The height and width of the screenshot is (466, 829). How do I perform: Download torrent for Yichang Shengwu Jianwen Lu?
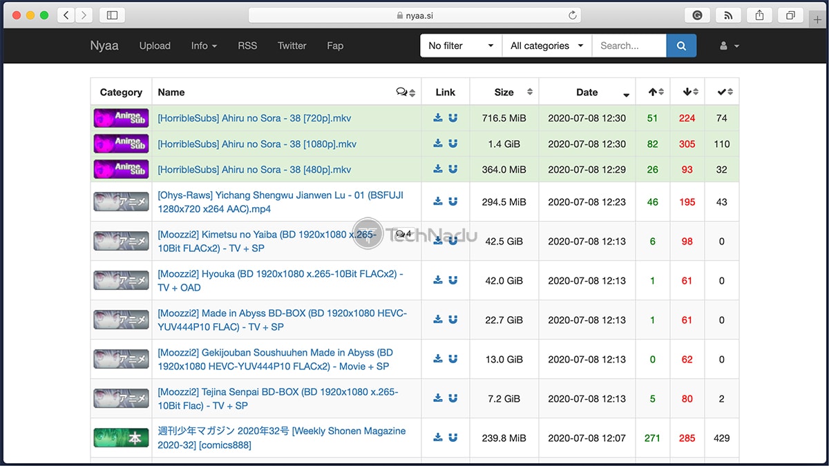tap(438, 202)
